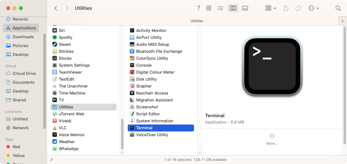Click the Share toolbar icon
The image size is (347, 164).
tap(286, 8)
